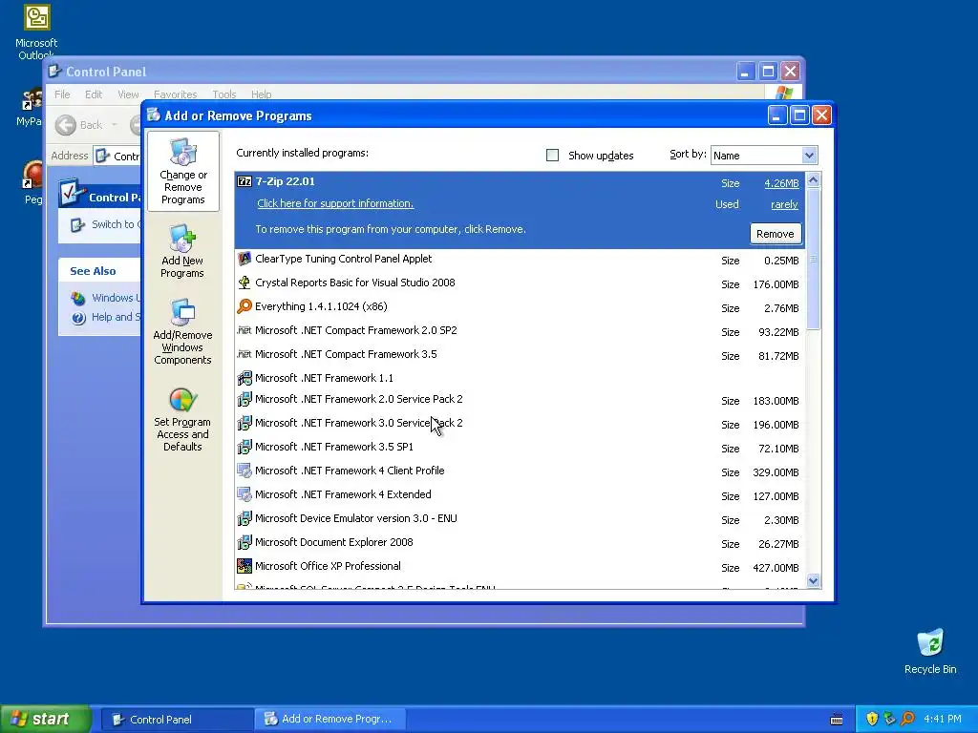Select Crystal Reports Basic for Visual Studio 2008 row
978x733 pixels.
pos(521,283)
